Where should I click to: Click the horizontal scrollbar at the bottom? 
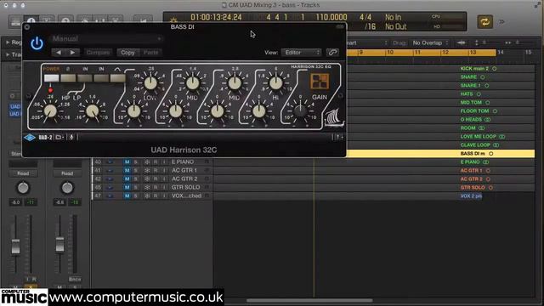(309, 300)
